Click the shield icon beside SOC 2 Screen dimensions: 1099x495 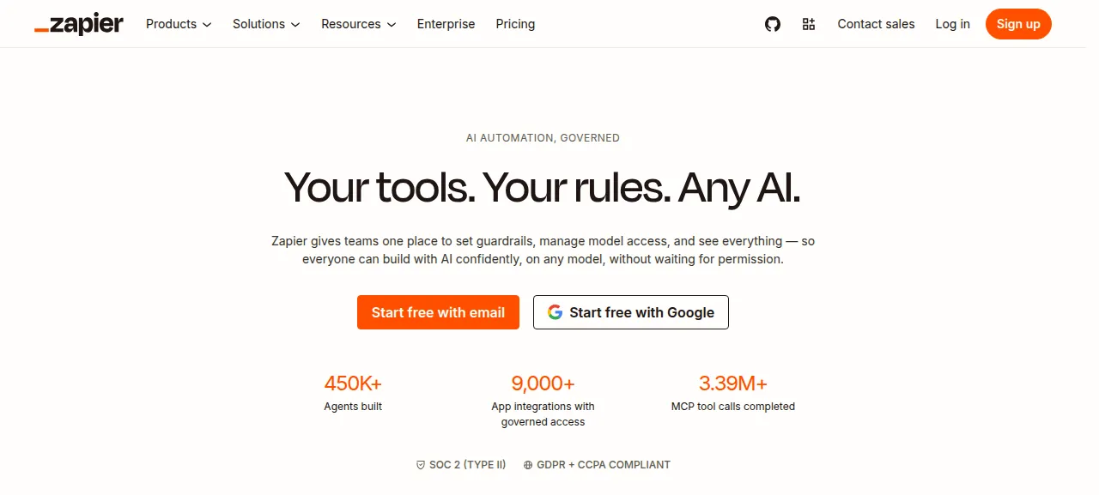(421, 465)
